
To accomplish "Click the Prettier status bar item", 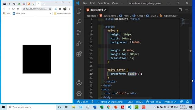I will click(x=170, y=102).
